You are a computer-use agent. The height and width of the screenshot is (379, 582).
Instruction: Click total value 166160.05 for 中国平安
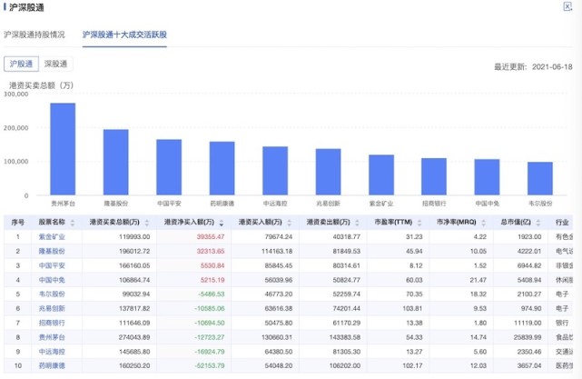pos(134,265)
